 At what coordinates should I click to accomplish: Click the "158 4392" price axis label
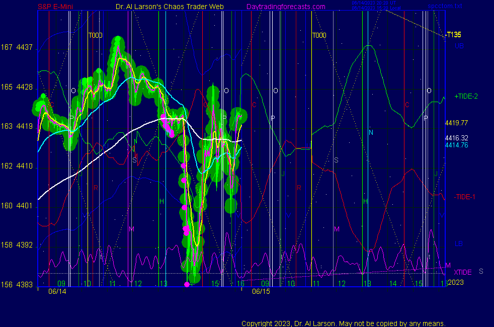pyautogui.click(x=17, y=245)
